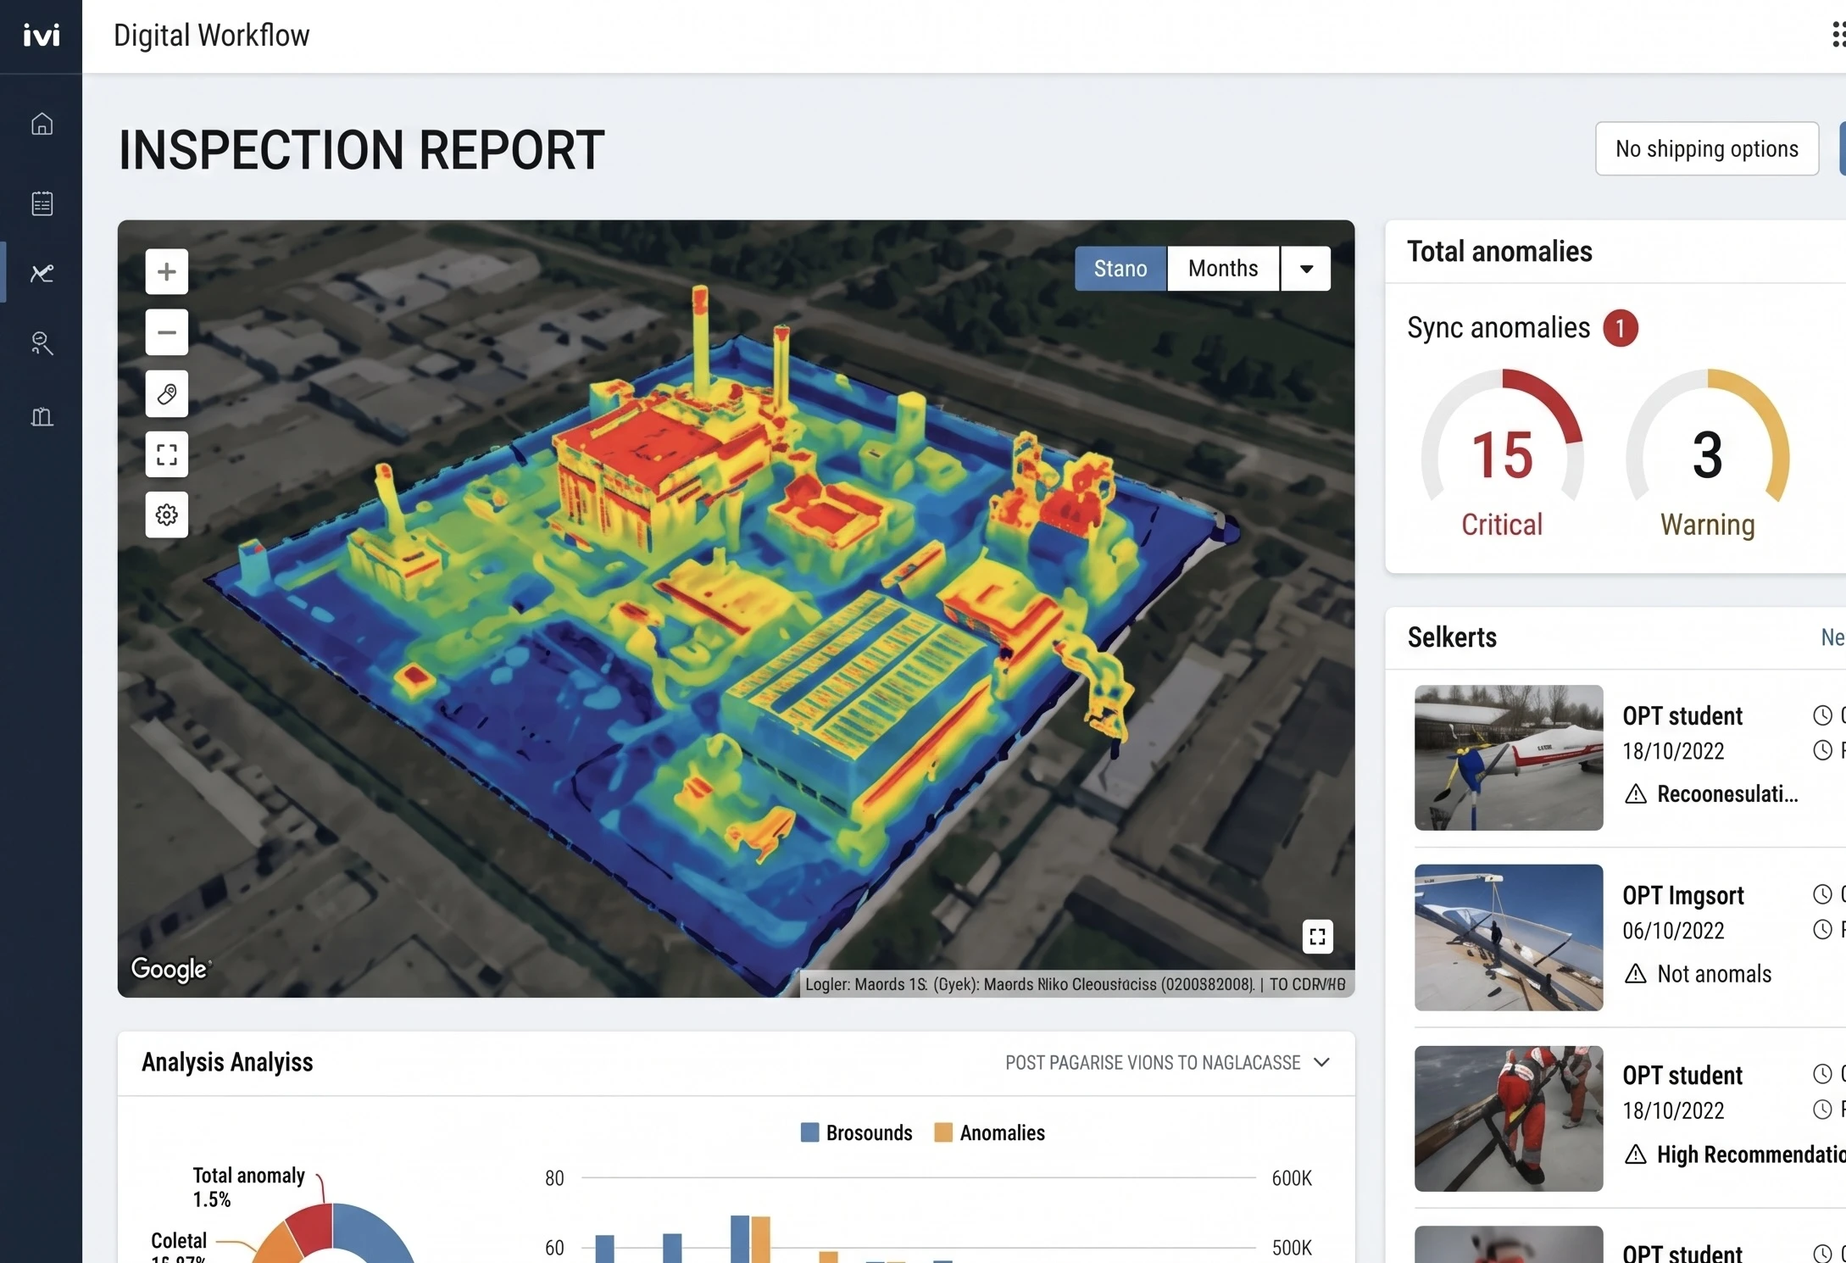
Task: Click the High Recommendation status text
Action: click(x=1751, y=1155)
